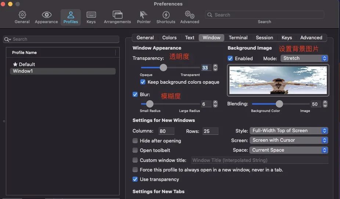Viewport: 340px width, 199px height.
Task: Select the Window tab
Action: point(211,38)
